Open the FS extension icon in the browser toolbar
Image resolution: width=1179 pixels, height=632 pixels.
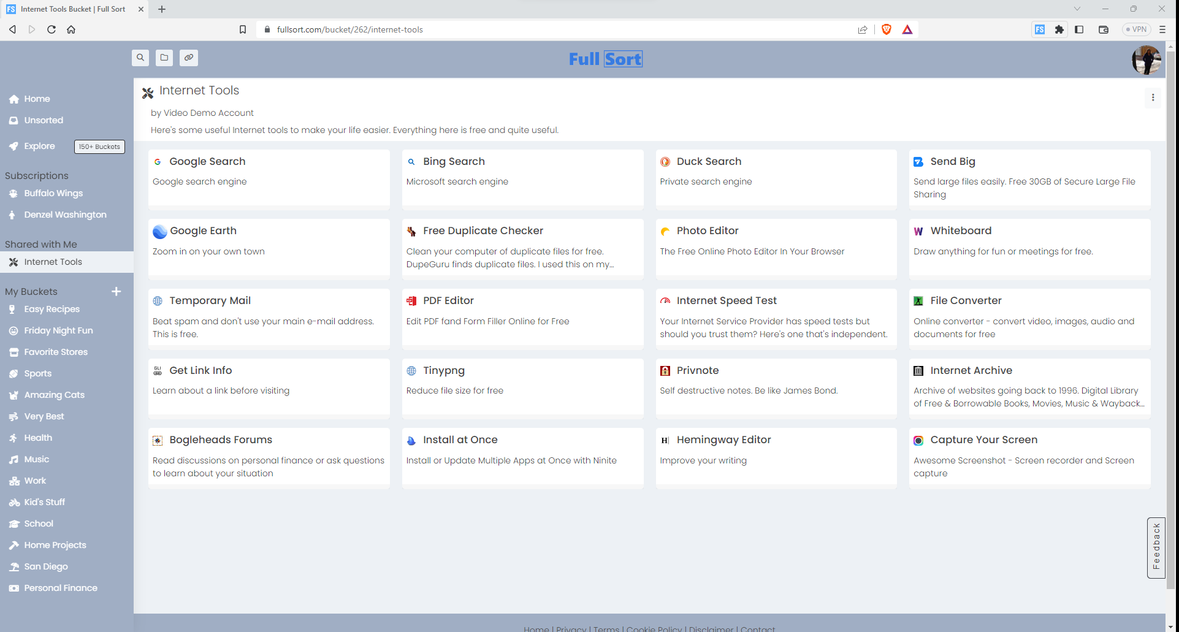pos(1039,29)
